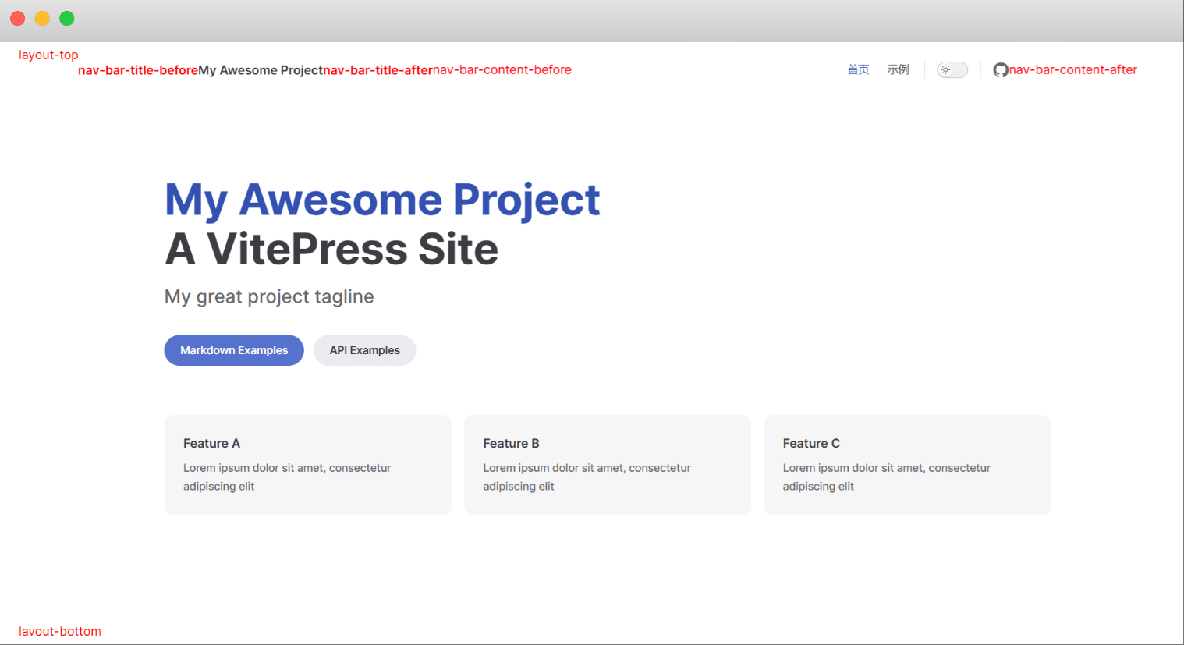1184x645 pixels.
Task: Click the layout-bottom slot text
Action: [60, 632]
